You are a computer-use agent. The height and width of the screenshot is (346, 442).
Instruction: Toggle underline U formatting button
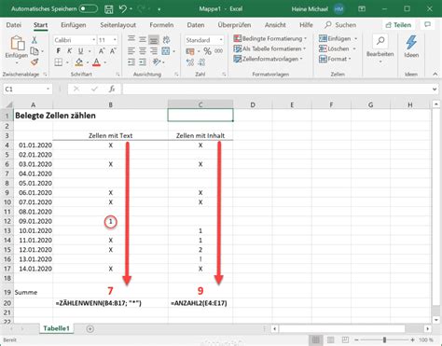[x=80, y=51]
